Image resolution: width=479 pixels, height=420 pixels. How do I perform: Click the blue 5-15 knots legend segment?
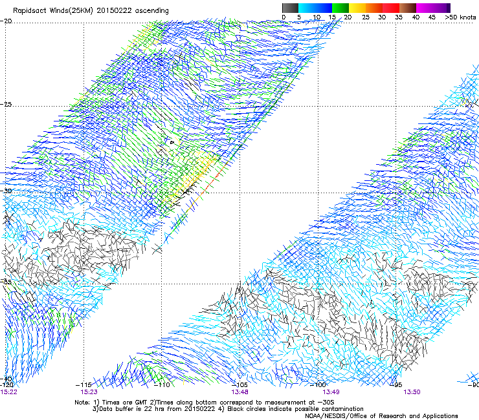pos(315,8)
